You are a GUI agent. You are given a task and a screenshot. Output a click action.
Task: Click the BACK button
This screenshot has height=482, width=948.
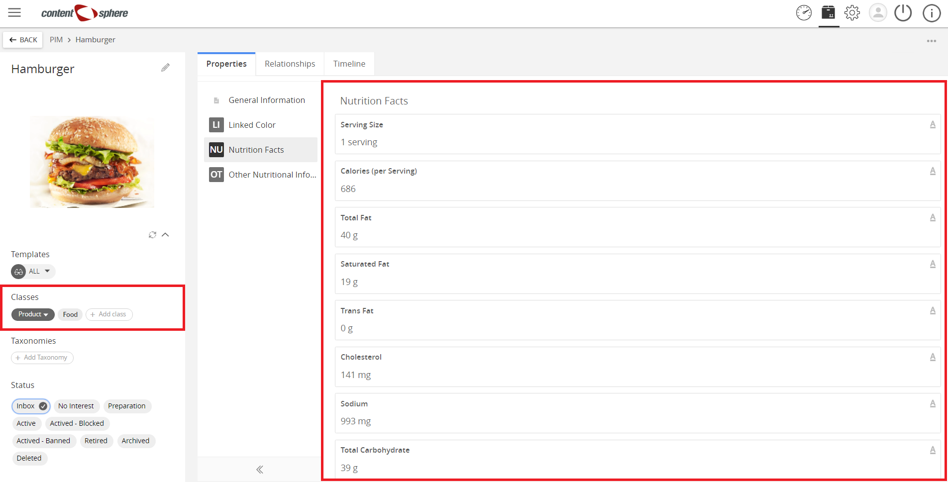23,40
